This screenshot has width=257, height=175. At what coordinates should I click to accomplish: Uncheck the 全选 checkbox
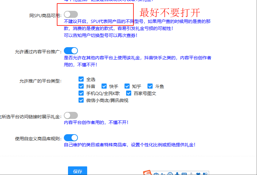pyautogui.click(x=81, y=79)
